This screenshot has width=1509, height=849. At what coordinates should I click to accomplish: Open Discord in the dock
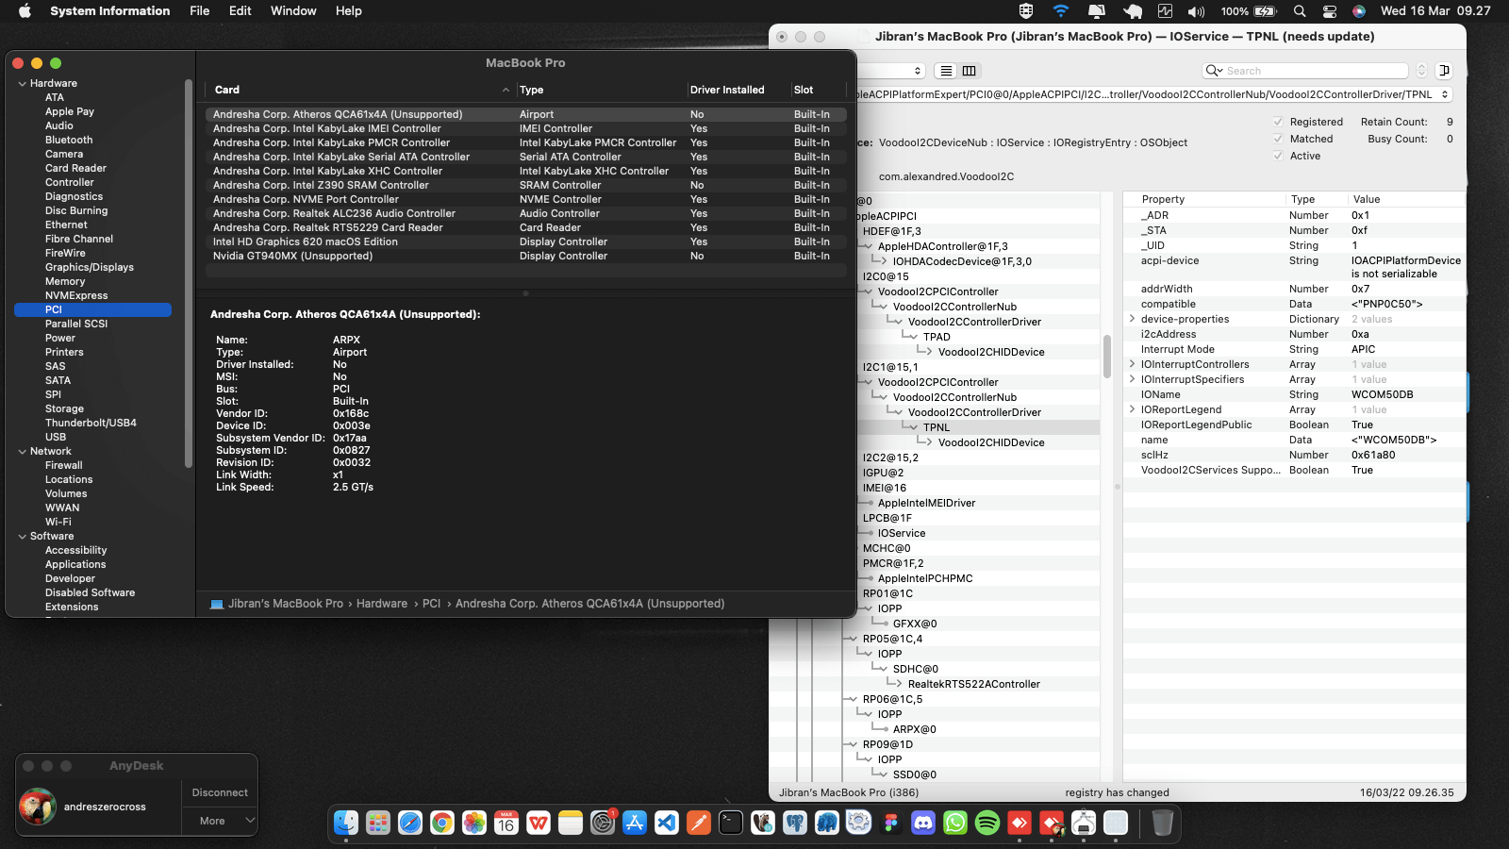[x=923, y=823]
